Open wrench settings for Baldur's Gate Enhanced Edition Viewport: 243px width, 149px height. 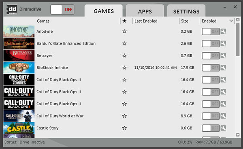coord(223,44)
